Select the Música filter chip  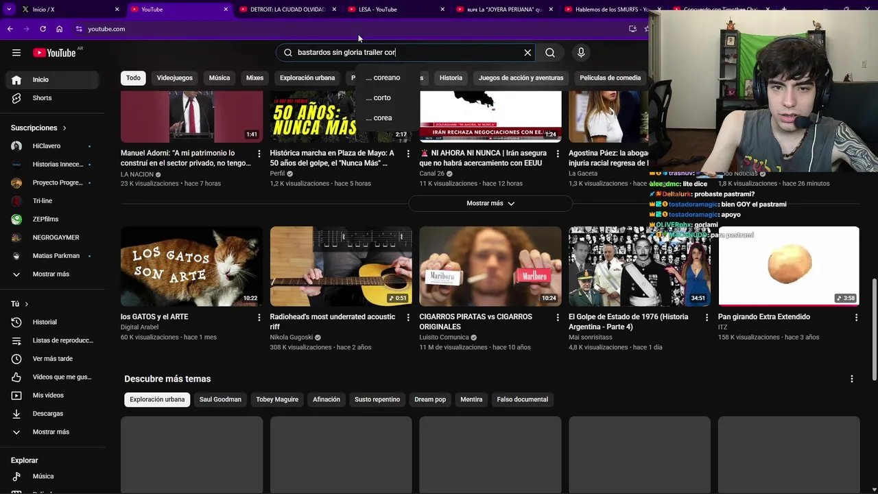click(x=219, y=78)
